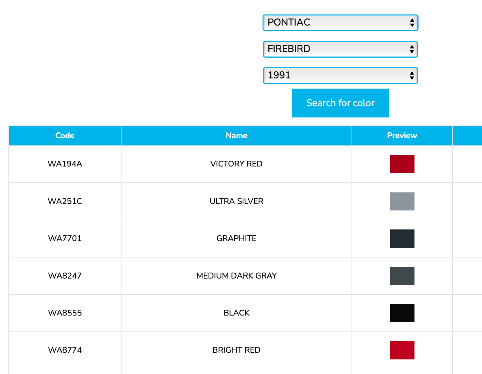Viewport: 482px width, 374px height.
Task: Click the WA8247 code cell
Action: pos(65,276)
